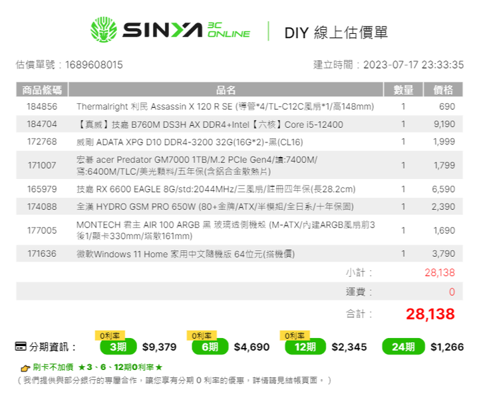Click the 建立時間 timestamp

(x=389, y=65)
